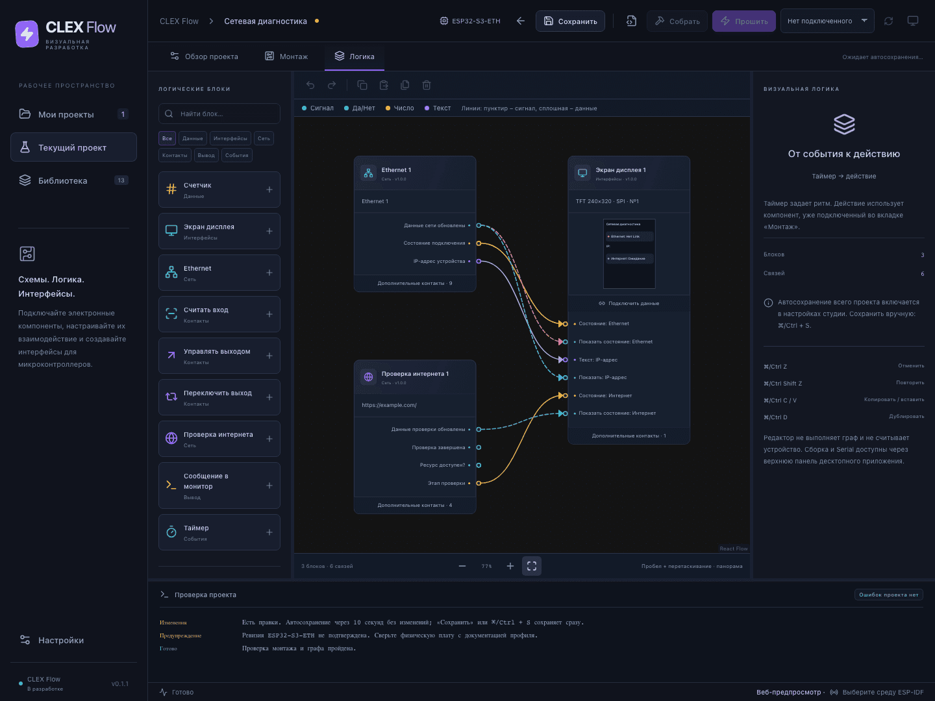Screen dimensions: 935x701
Task: Click the Прошить button
Action: pos(744,21)
